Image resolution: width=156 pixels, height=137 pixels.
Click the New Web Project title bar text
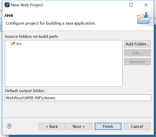pyautogui.click(x=27, y=5)
